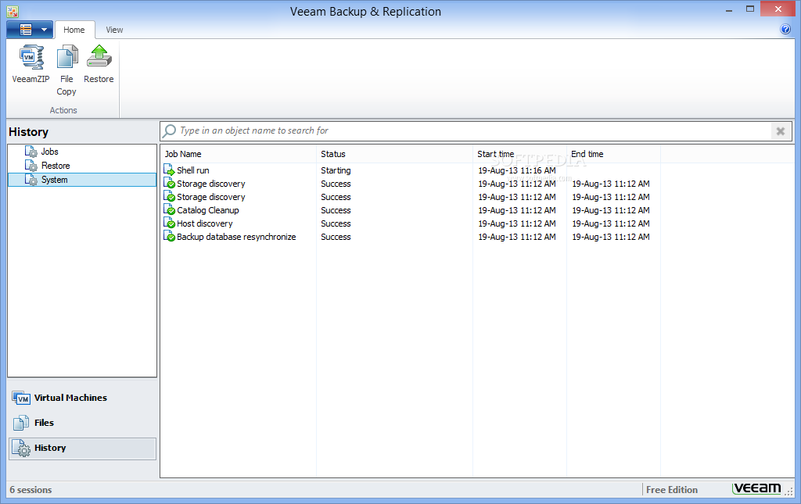Click the Starting status of Shell run
Image resolution: width=801 pixels, height=504 pixels.
click(x=336, y=170)
